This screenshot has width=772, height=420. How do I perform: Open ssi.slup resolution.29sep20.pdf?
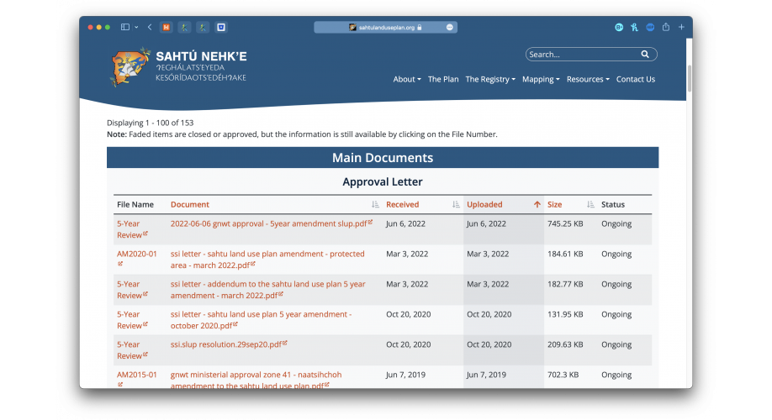229,344
